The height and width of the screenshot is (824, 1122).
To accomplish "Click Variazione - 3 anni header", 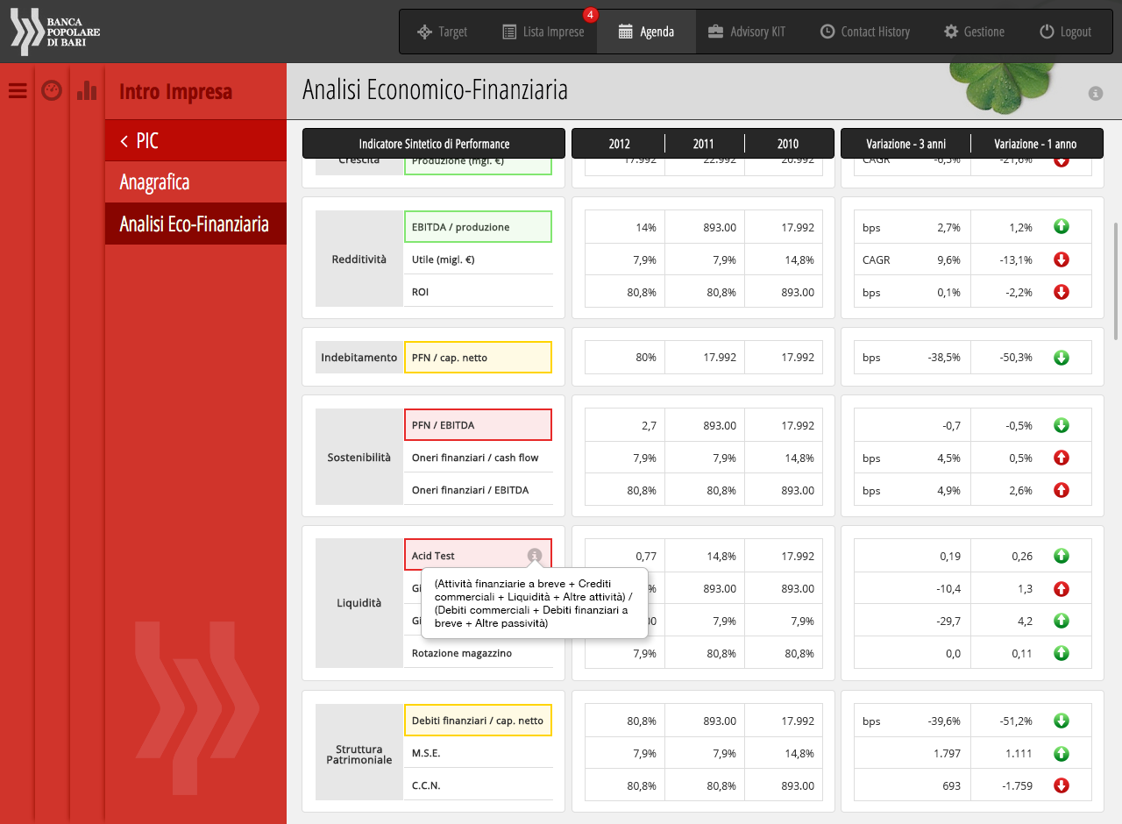I will coord(905,144).
